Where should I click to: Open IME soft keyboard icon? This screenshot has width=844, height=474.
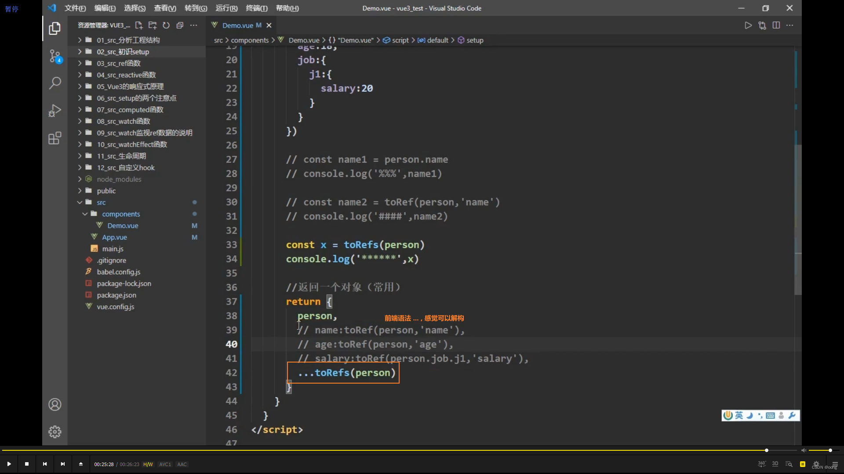coord(770,415)
